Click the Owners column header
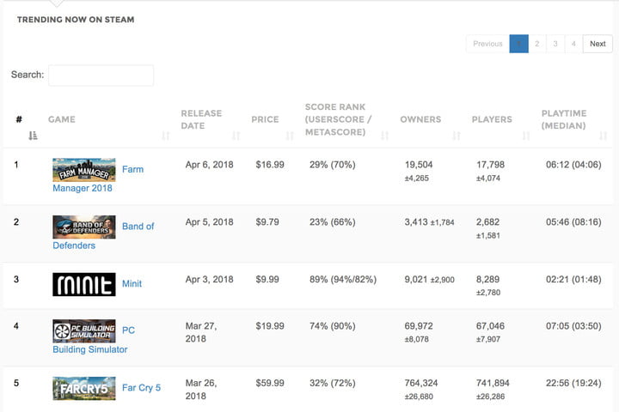Image resolution: width=619 pixels, height=412 pixels. (x=420, y=119)
